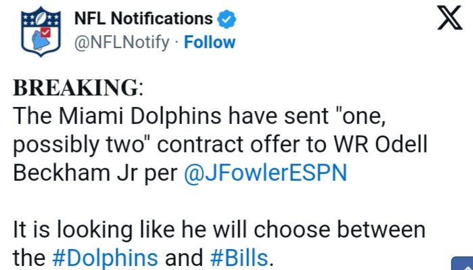
Task: Browse the #Dolphins hashtag
Action: click(x=105, y=258)
